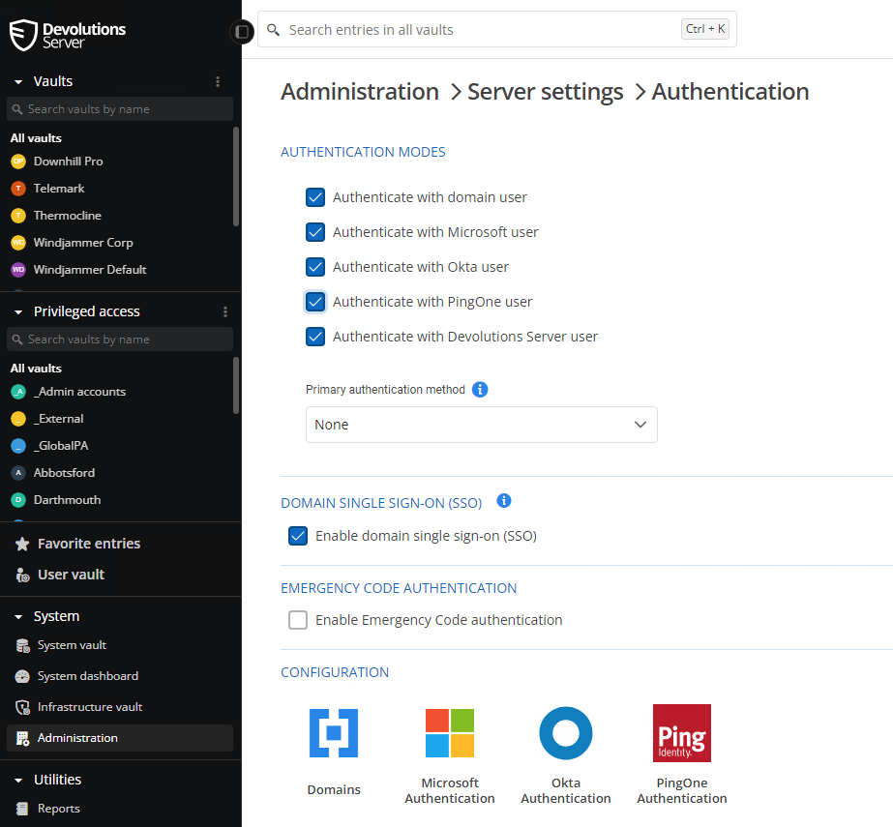Click Privileged access search by name field

click(x=120, y=339)
